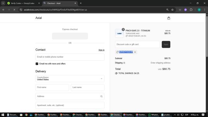The width and height of the screenshot is (208, 117).
Task: Click the Axial store name
Action: [x=39, y=18]
